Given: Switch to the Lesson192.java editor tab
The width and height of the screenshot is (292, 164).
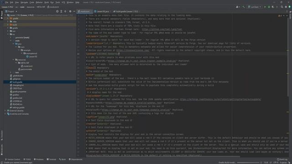Looking at the screenshot, I should pos(102,11).
